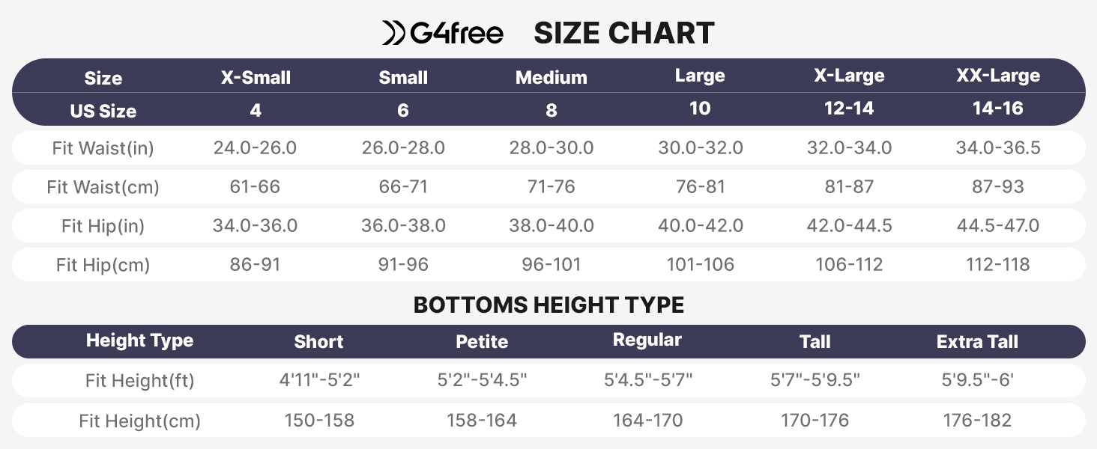This screenshot has height=449, width=1097.
Task: Click the SIZE CHART title text
Action: [623, 34]
